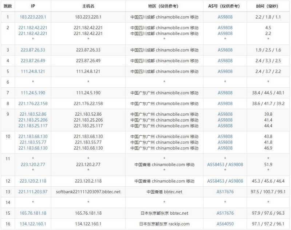Select the 111.24.5.190 hostname cell text

coord(88,93)
